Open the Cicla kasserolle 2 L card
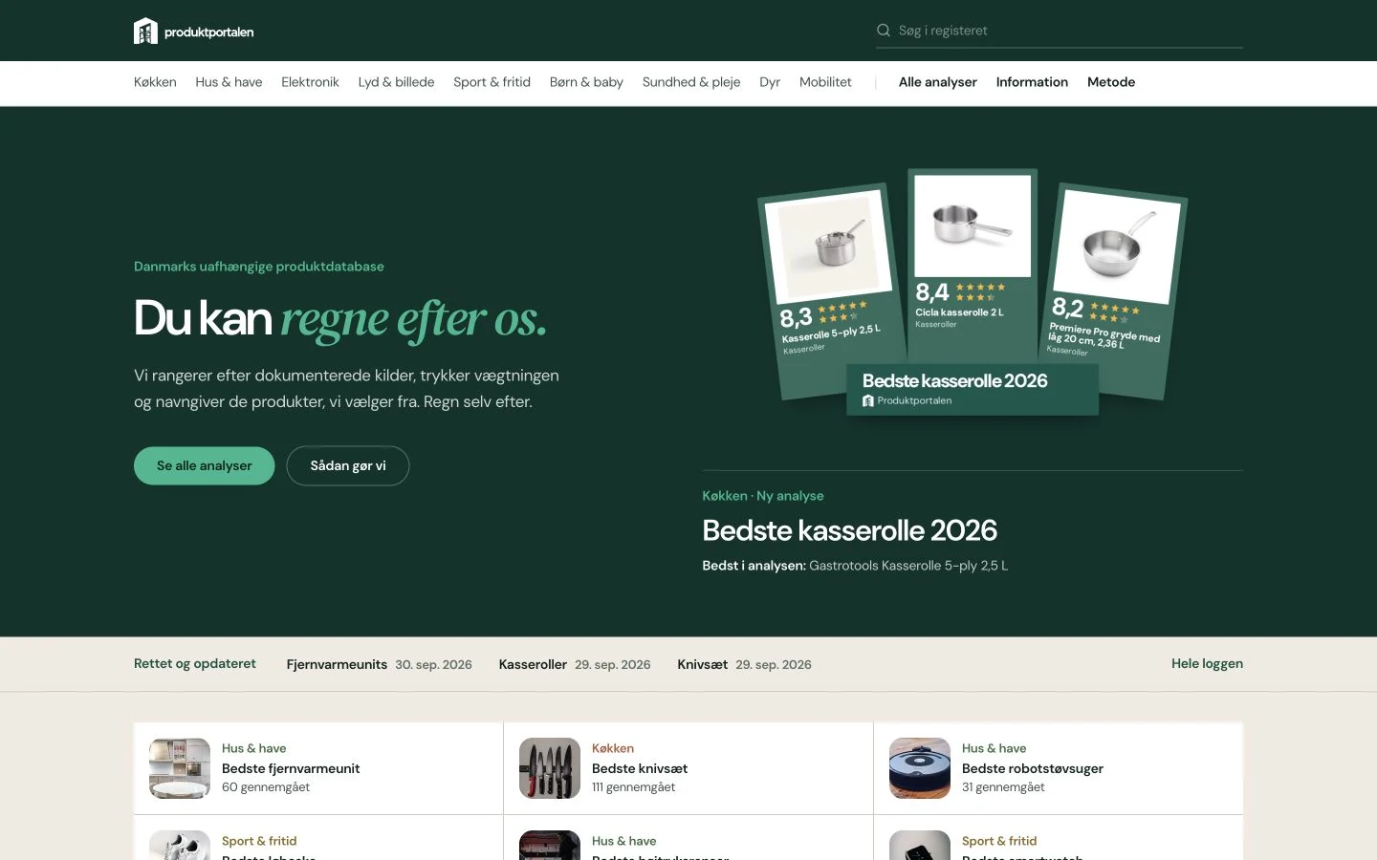This screenshot has height=860, width=1377. pyautogui.click(x=973, y=268)
